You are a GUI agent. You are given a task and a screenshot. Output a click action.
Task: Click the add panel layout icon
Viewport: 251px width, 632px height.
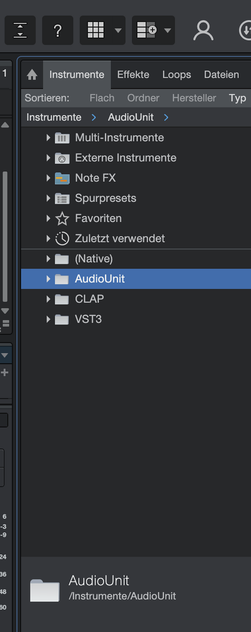pyautogui.click(x=147, y=30)
